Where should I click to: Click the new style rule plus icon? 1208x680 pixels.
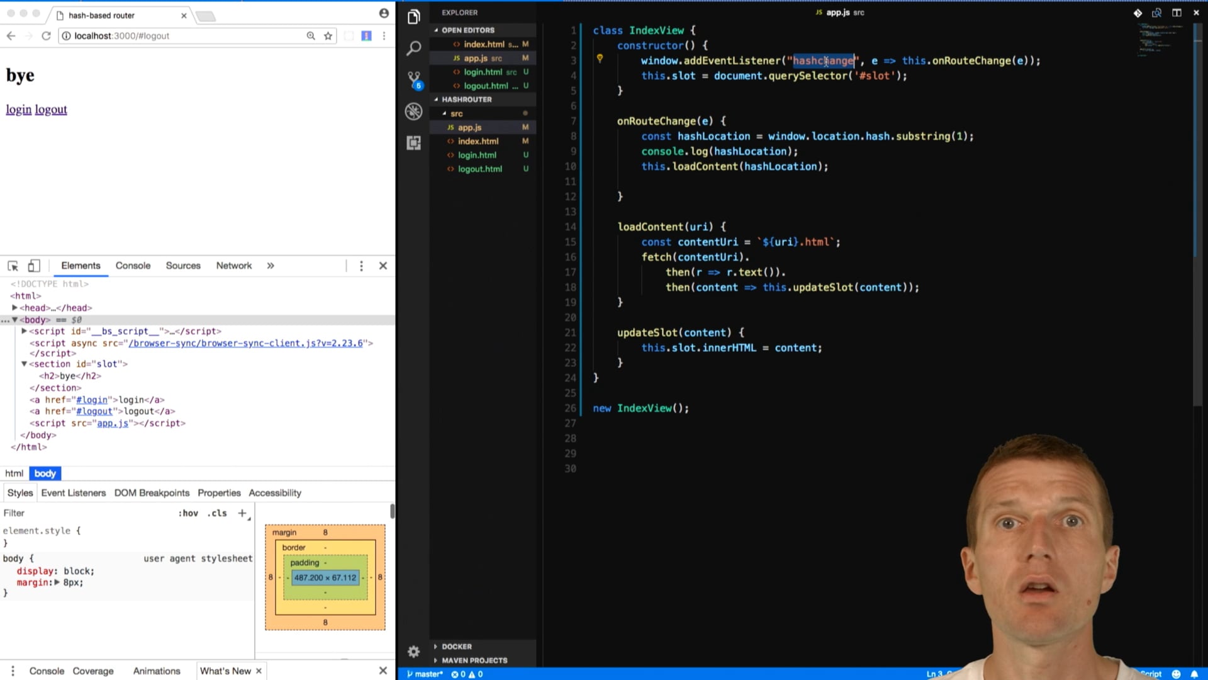pos(242,513)
